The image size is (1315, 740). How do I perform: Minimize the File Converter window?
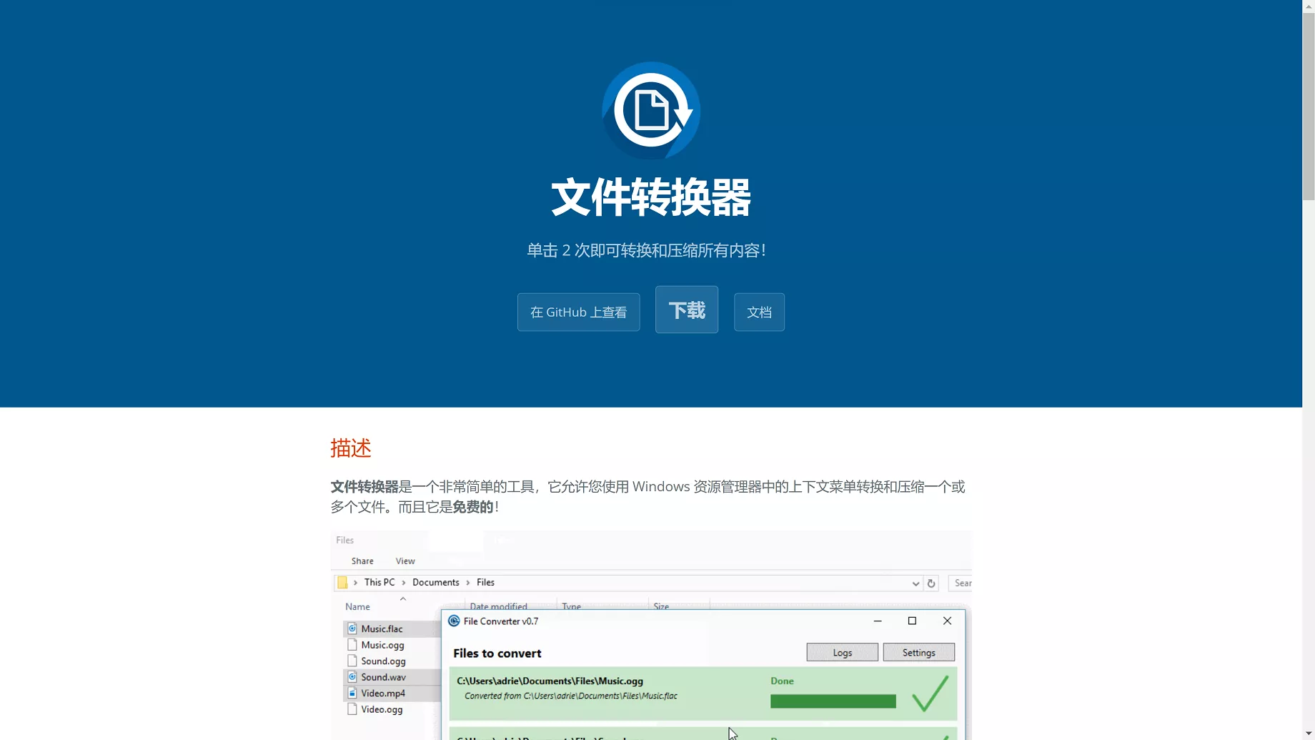pyautogui.click(x=878, y=621)
